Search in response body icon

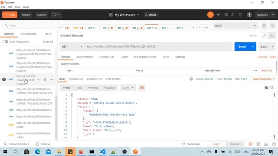click(272, 88)
